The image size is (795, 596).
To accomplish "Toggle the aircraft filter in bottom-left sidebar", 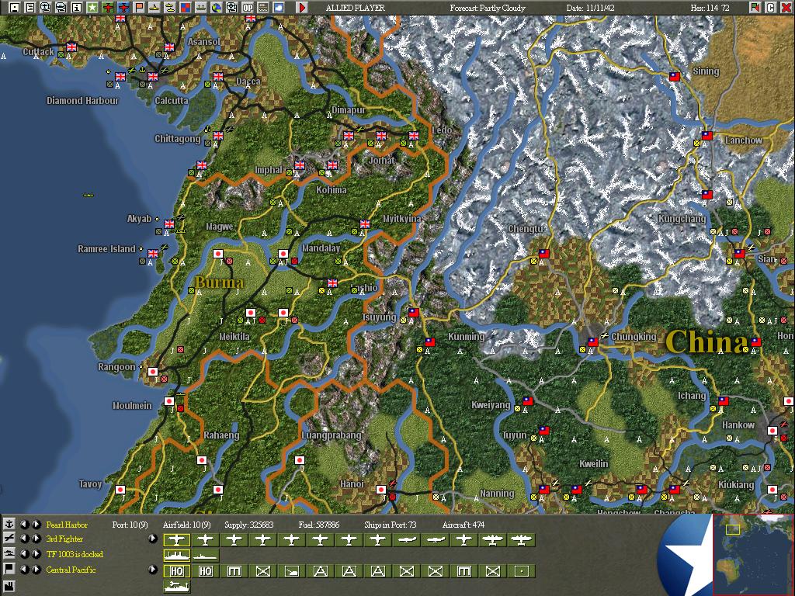I will [9, 539].
